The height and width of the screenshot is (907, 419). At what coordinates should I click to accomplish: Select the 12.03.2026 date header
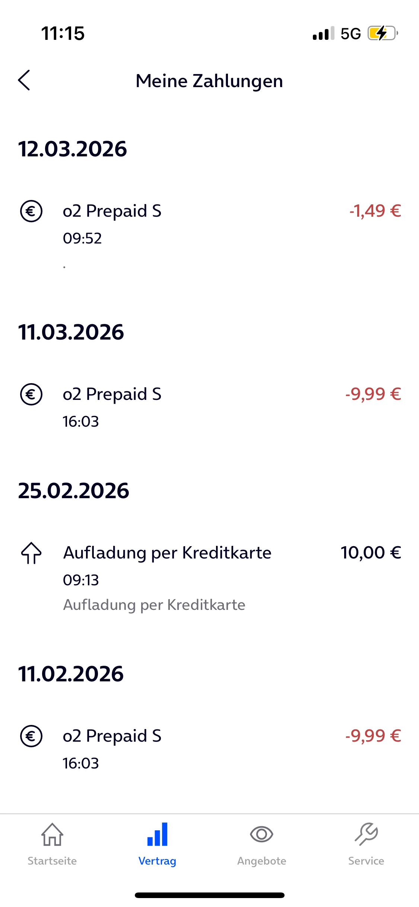click(73, 149)
